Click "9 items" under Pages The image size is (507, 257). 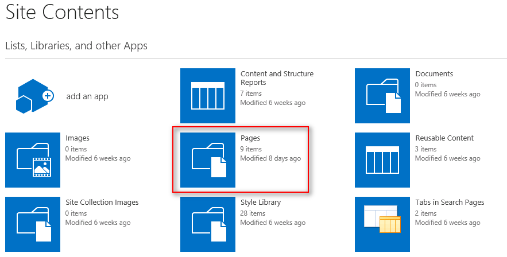(251, 149)
